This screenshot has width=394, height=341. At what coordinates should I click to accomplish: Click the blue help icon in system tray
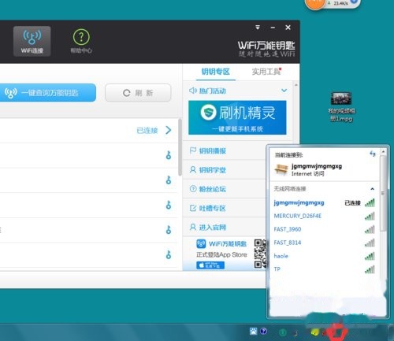(263, 332)
